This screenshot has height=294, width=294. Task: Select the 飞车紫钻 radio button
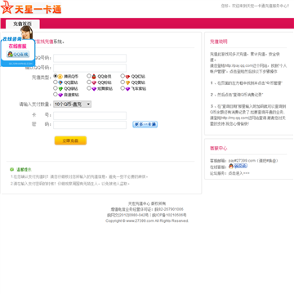[122, 88]
